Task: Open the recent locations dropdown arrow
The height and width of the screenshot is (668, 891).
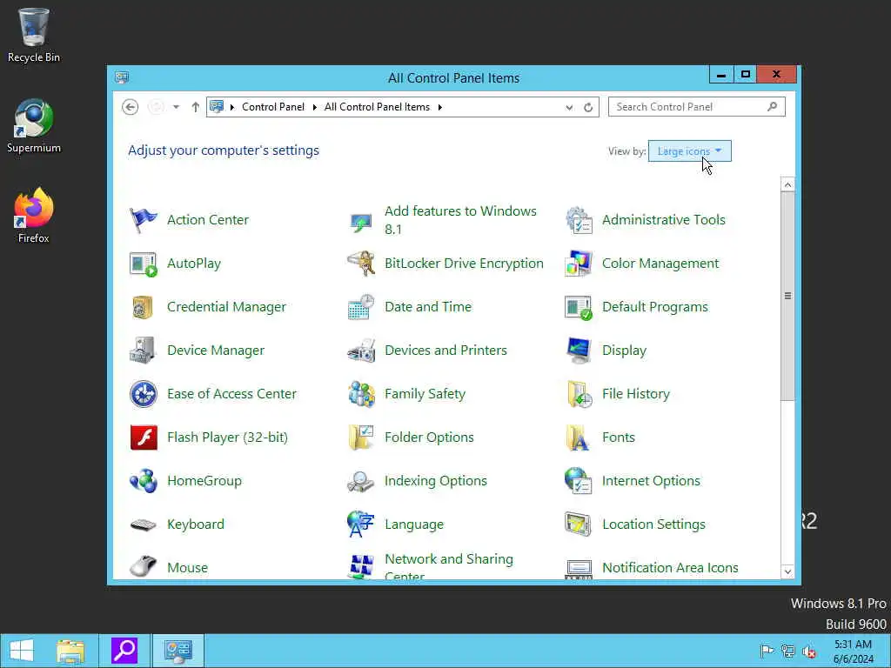Action: [x=176, y=107]
